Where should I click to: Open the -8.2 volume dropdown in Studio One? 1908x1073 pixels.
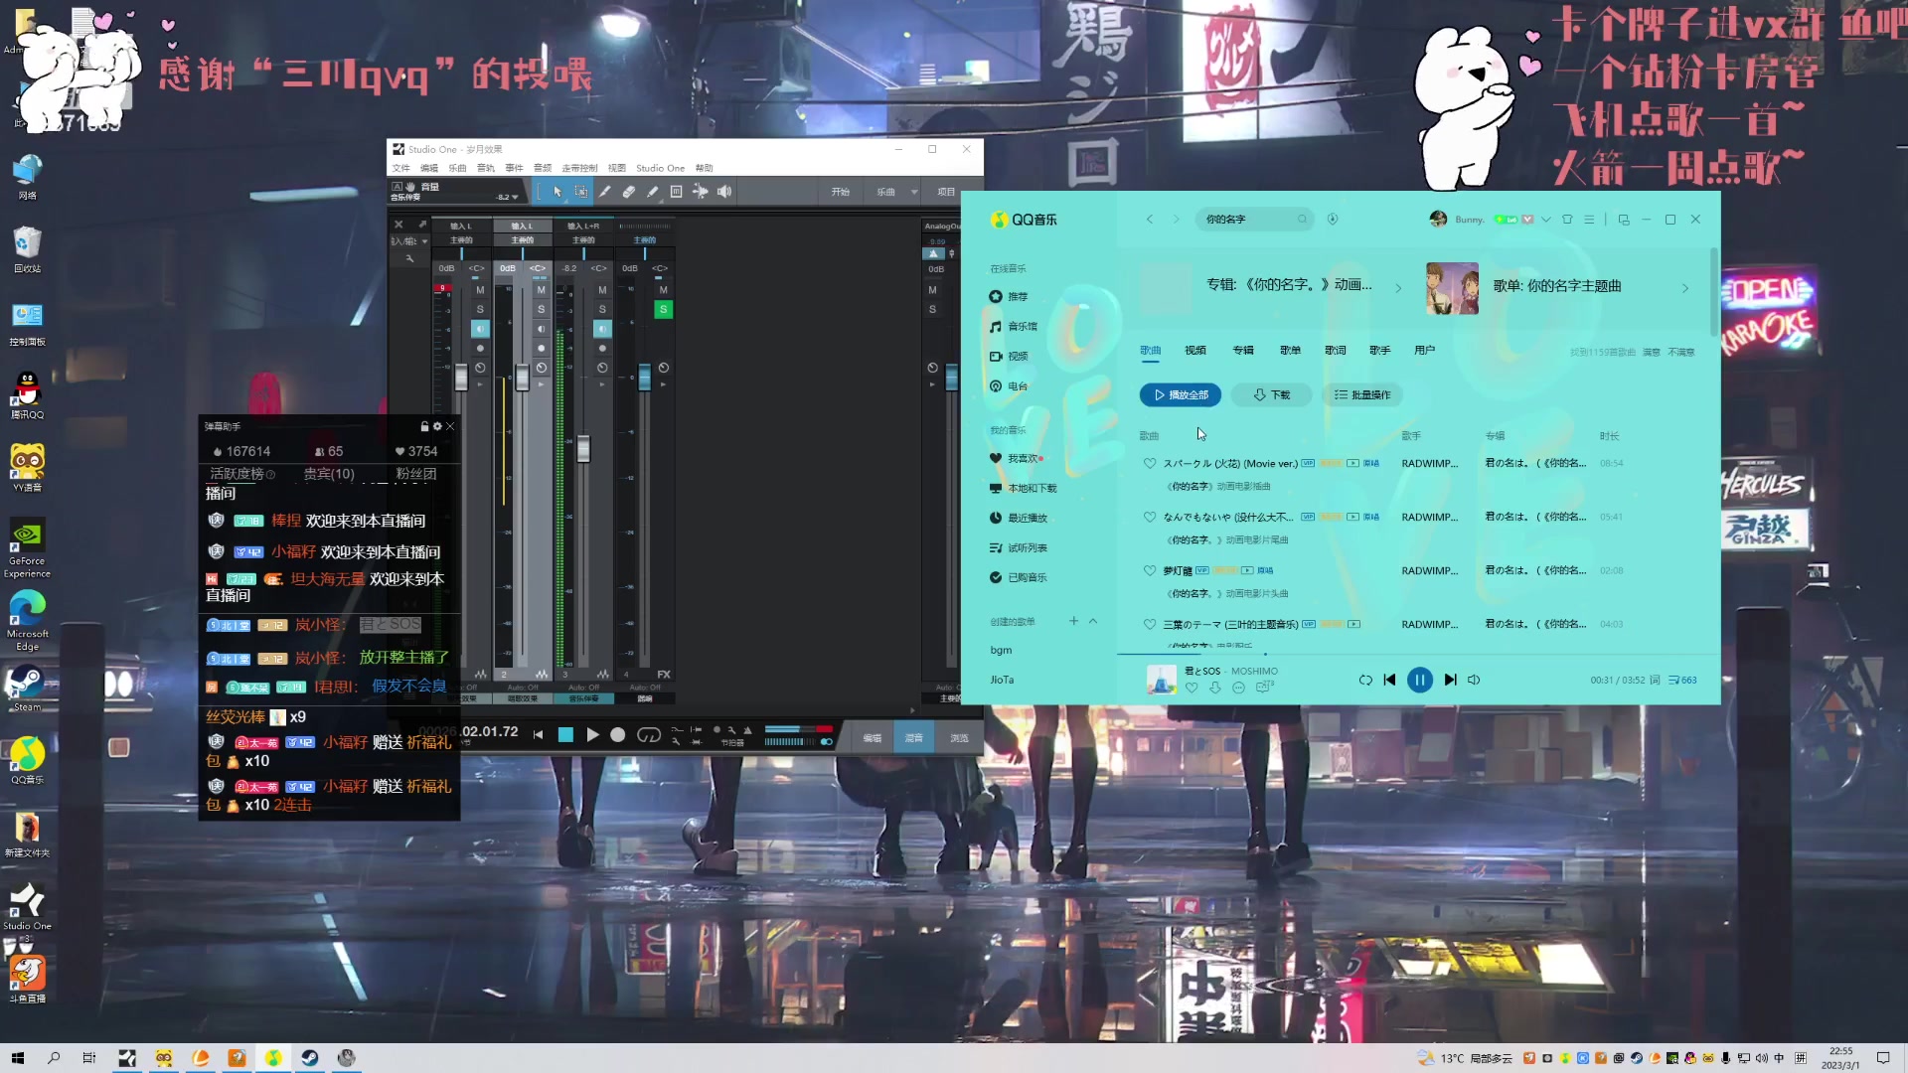tap(515, 197)
